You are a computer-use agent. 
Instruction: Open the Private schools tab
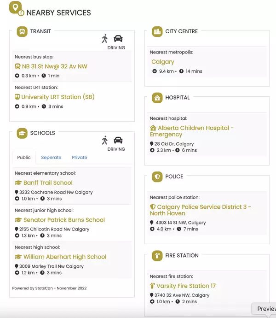click(80, 157)
